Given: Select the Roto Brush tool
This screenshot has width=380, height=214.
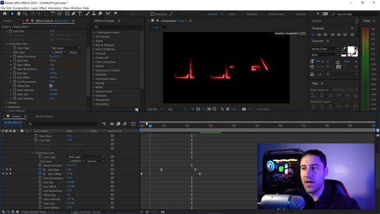Looking at the screenshot, I should (108, 14).
